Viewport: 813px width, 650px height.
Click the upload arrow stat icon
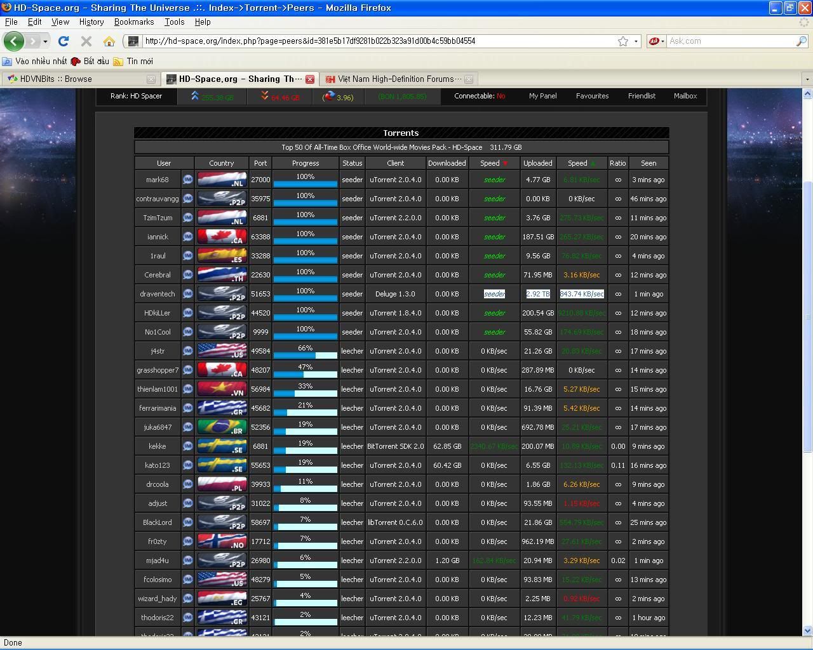195,96
